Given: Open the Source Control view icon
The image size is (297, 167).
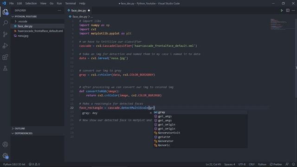Looking at the screenshot, I should (5, 34).
